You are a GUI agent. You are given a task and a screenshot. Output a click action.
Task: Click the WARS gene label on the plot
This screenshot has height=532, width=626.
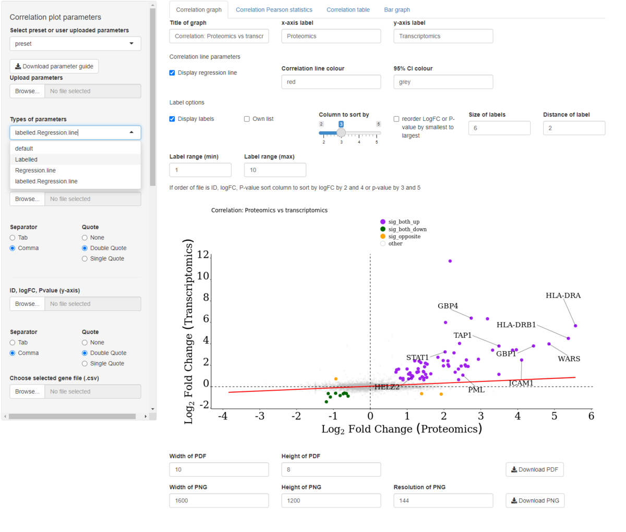pos(569,358)
